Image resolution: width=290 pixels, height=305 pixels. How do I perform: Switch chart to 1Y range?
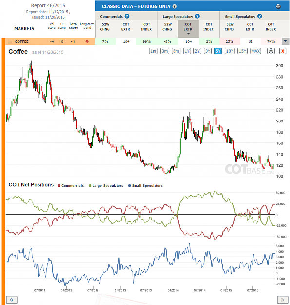[x=187, y=51]
